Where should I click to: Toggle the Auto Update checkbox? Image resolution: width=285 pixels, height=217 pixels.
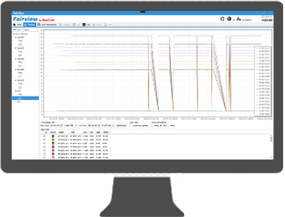coord(131,125)
